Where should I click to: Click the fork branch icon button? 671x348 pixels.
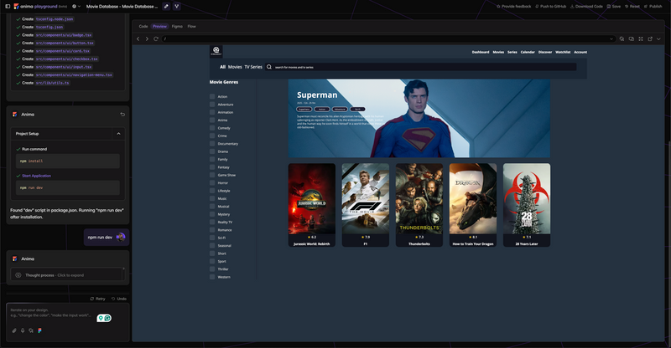coord(176,7)
